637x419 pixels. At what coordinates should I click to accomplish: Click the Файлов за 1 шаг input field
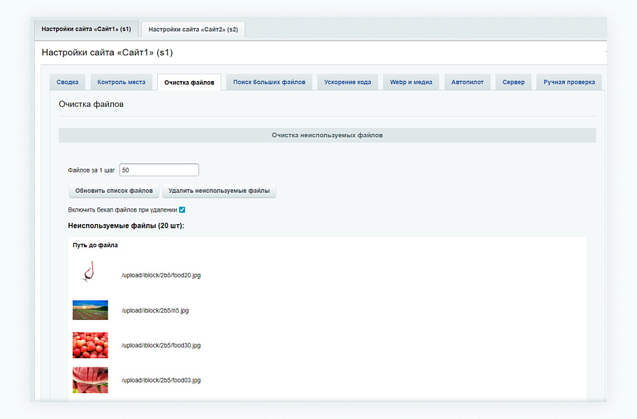(159, 170)
